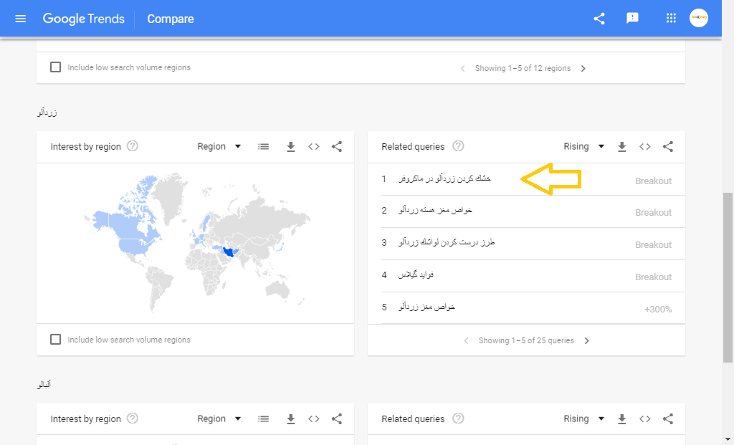Screen dimensions: 734x445
Task: Check top Include low search volume regions
Action: point(56,67)
